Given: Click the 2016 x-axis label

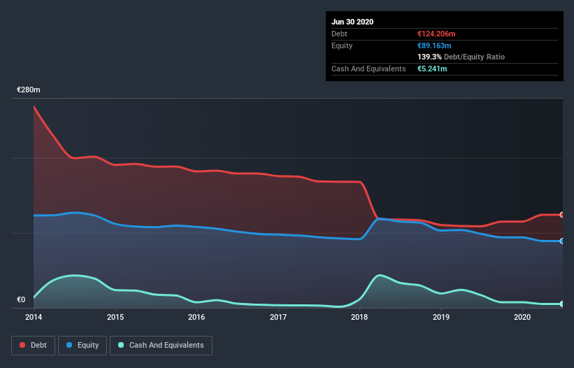Looking at the screenshot, I should coord(196,317).
